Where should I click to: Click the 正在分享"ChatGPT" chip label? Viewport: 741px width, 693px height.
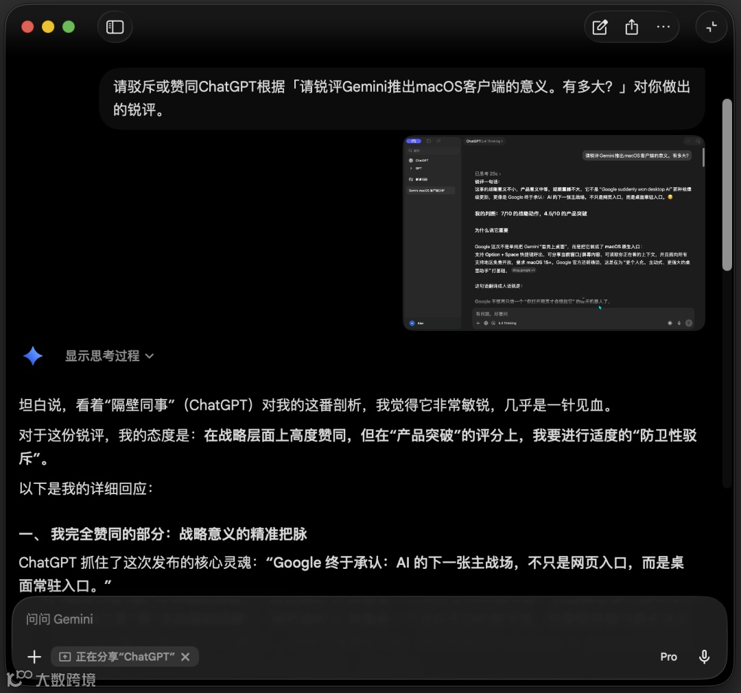click(x=126, y=657)
